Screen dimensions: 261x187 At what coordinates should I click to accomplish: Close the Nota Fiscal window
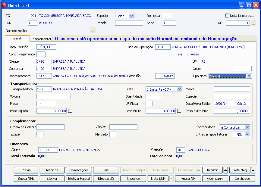click(256, 5)
